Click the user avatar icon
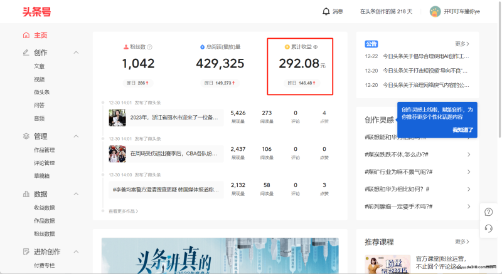 coord(435,11)
